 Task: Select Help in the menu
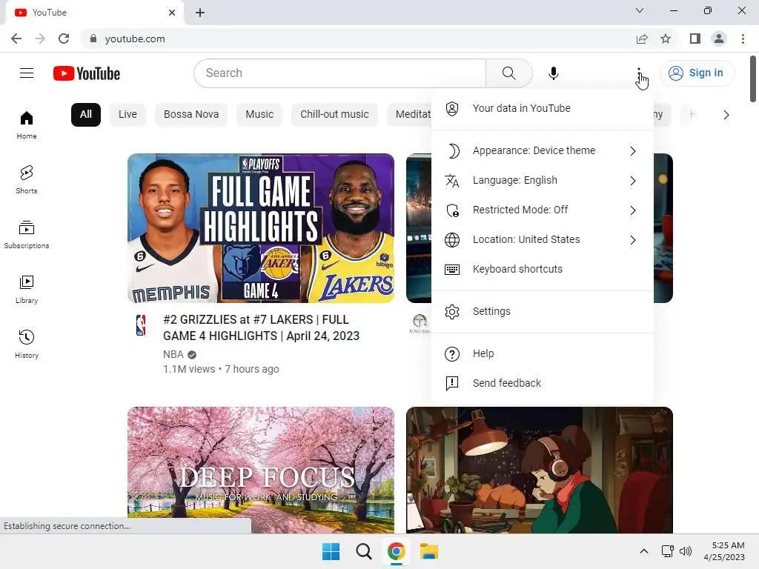542,353
